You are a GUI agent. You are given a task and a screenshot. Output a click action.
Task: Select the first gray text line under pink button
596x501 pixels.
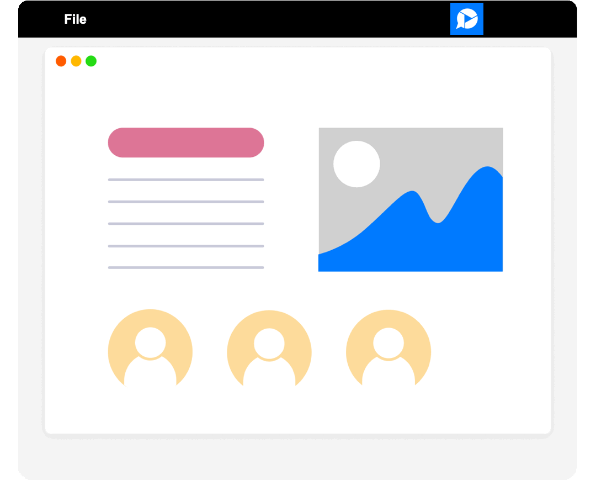[x=185, y=180]
